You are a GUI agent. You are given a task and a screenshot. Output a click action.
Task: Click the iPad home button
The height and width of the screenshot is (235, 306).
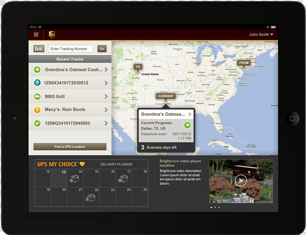coord(292,118)
